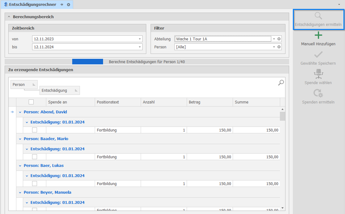Click the Spenden ermitteln refresh-gear icon
Viewport: 345px width, 214px height.
318,93
